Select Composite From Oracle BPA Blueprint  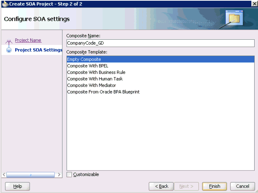click(161, 92)
